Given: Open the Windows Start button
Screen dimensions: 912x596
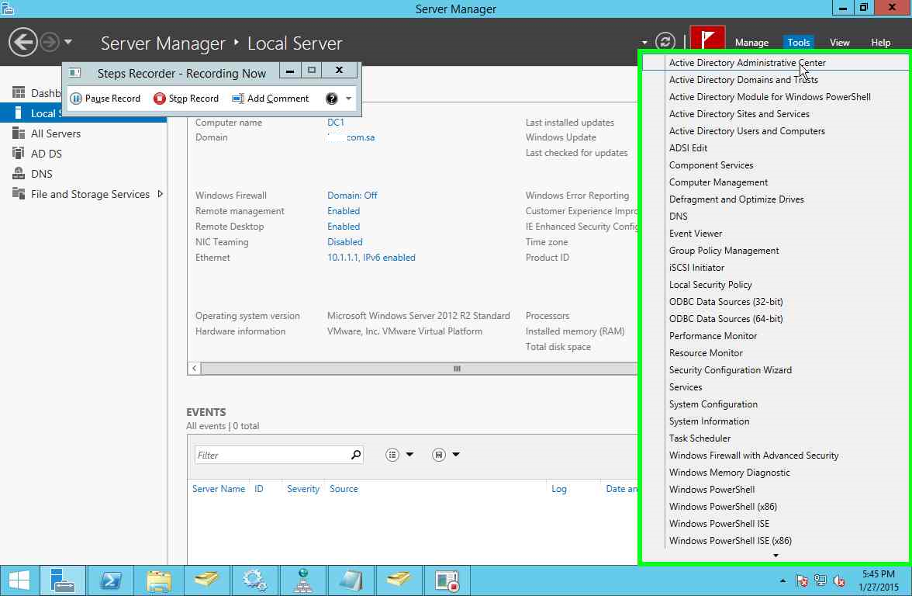Looking at the screenshot, I should (x=19, y=580).
